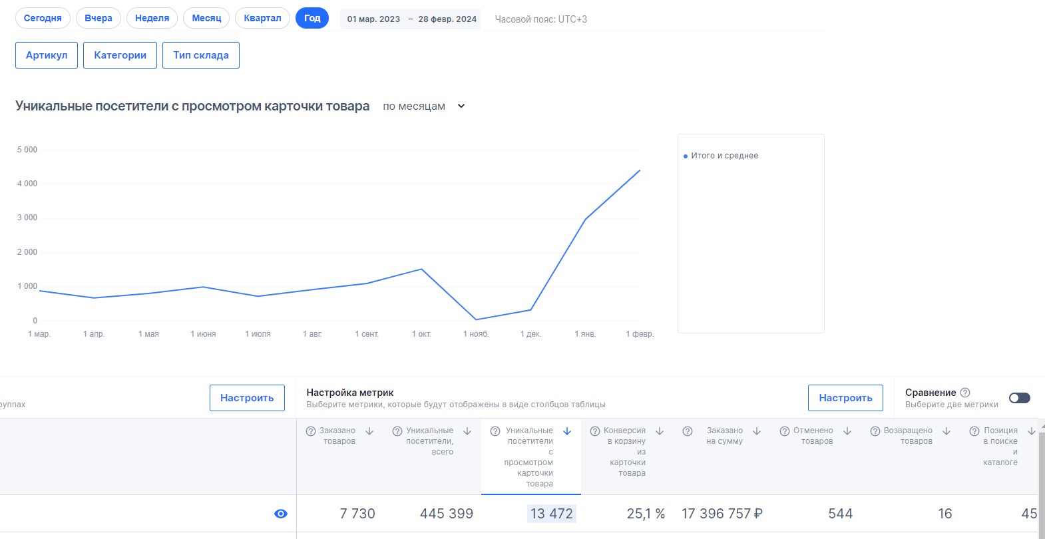This screenshot has width=1045, height=539.
Task: Open the Тип склада filter button
Action: pos(201,55)
